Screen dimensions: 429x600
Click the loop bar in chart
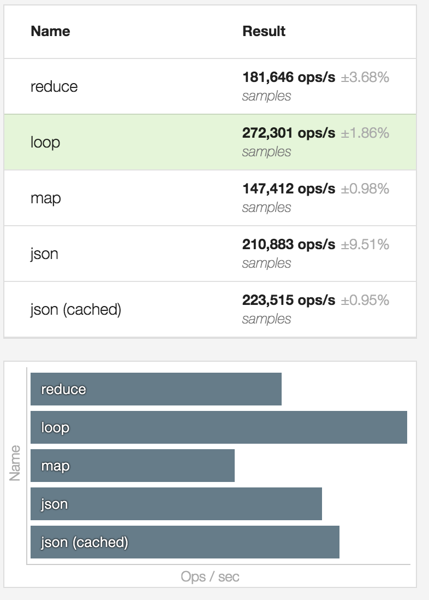[x=219, y=427]
